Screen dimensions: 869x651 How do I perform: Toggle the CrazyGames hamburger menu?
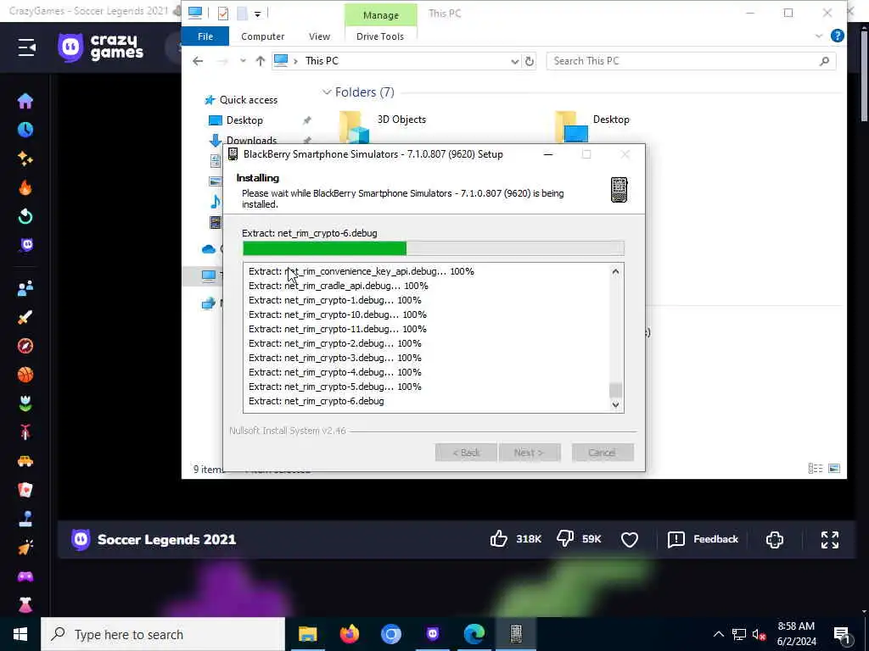click(x=26, y=47)
